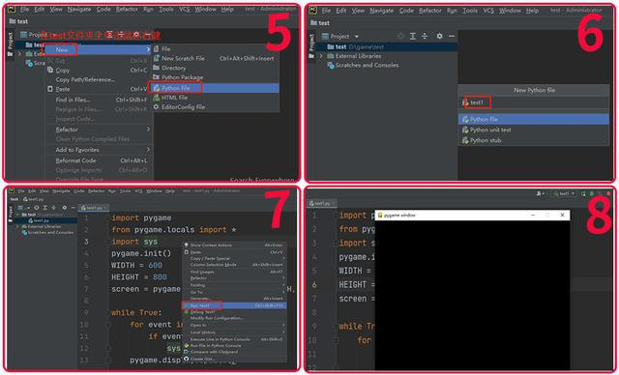619x375 pixels.
Task: Choose Compare with Clipboard entry
Action: point(234,352)
